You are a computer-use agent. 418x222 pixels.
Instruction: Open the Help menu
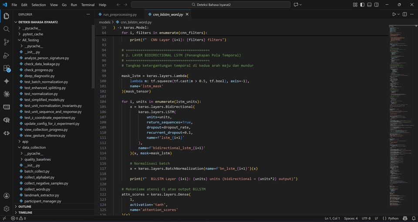click(x=102, y=5)
